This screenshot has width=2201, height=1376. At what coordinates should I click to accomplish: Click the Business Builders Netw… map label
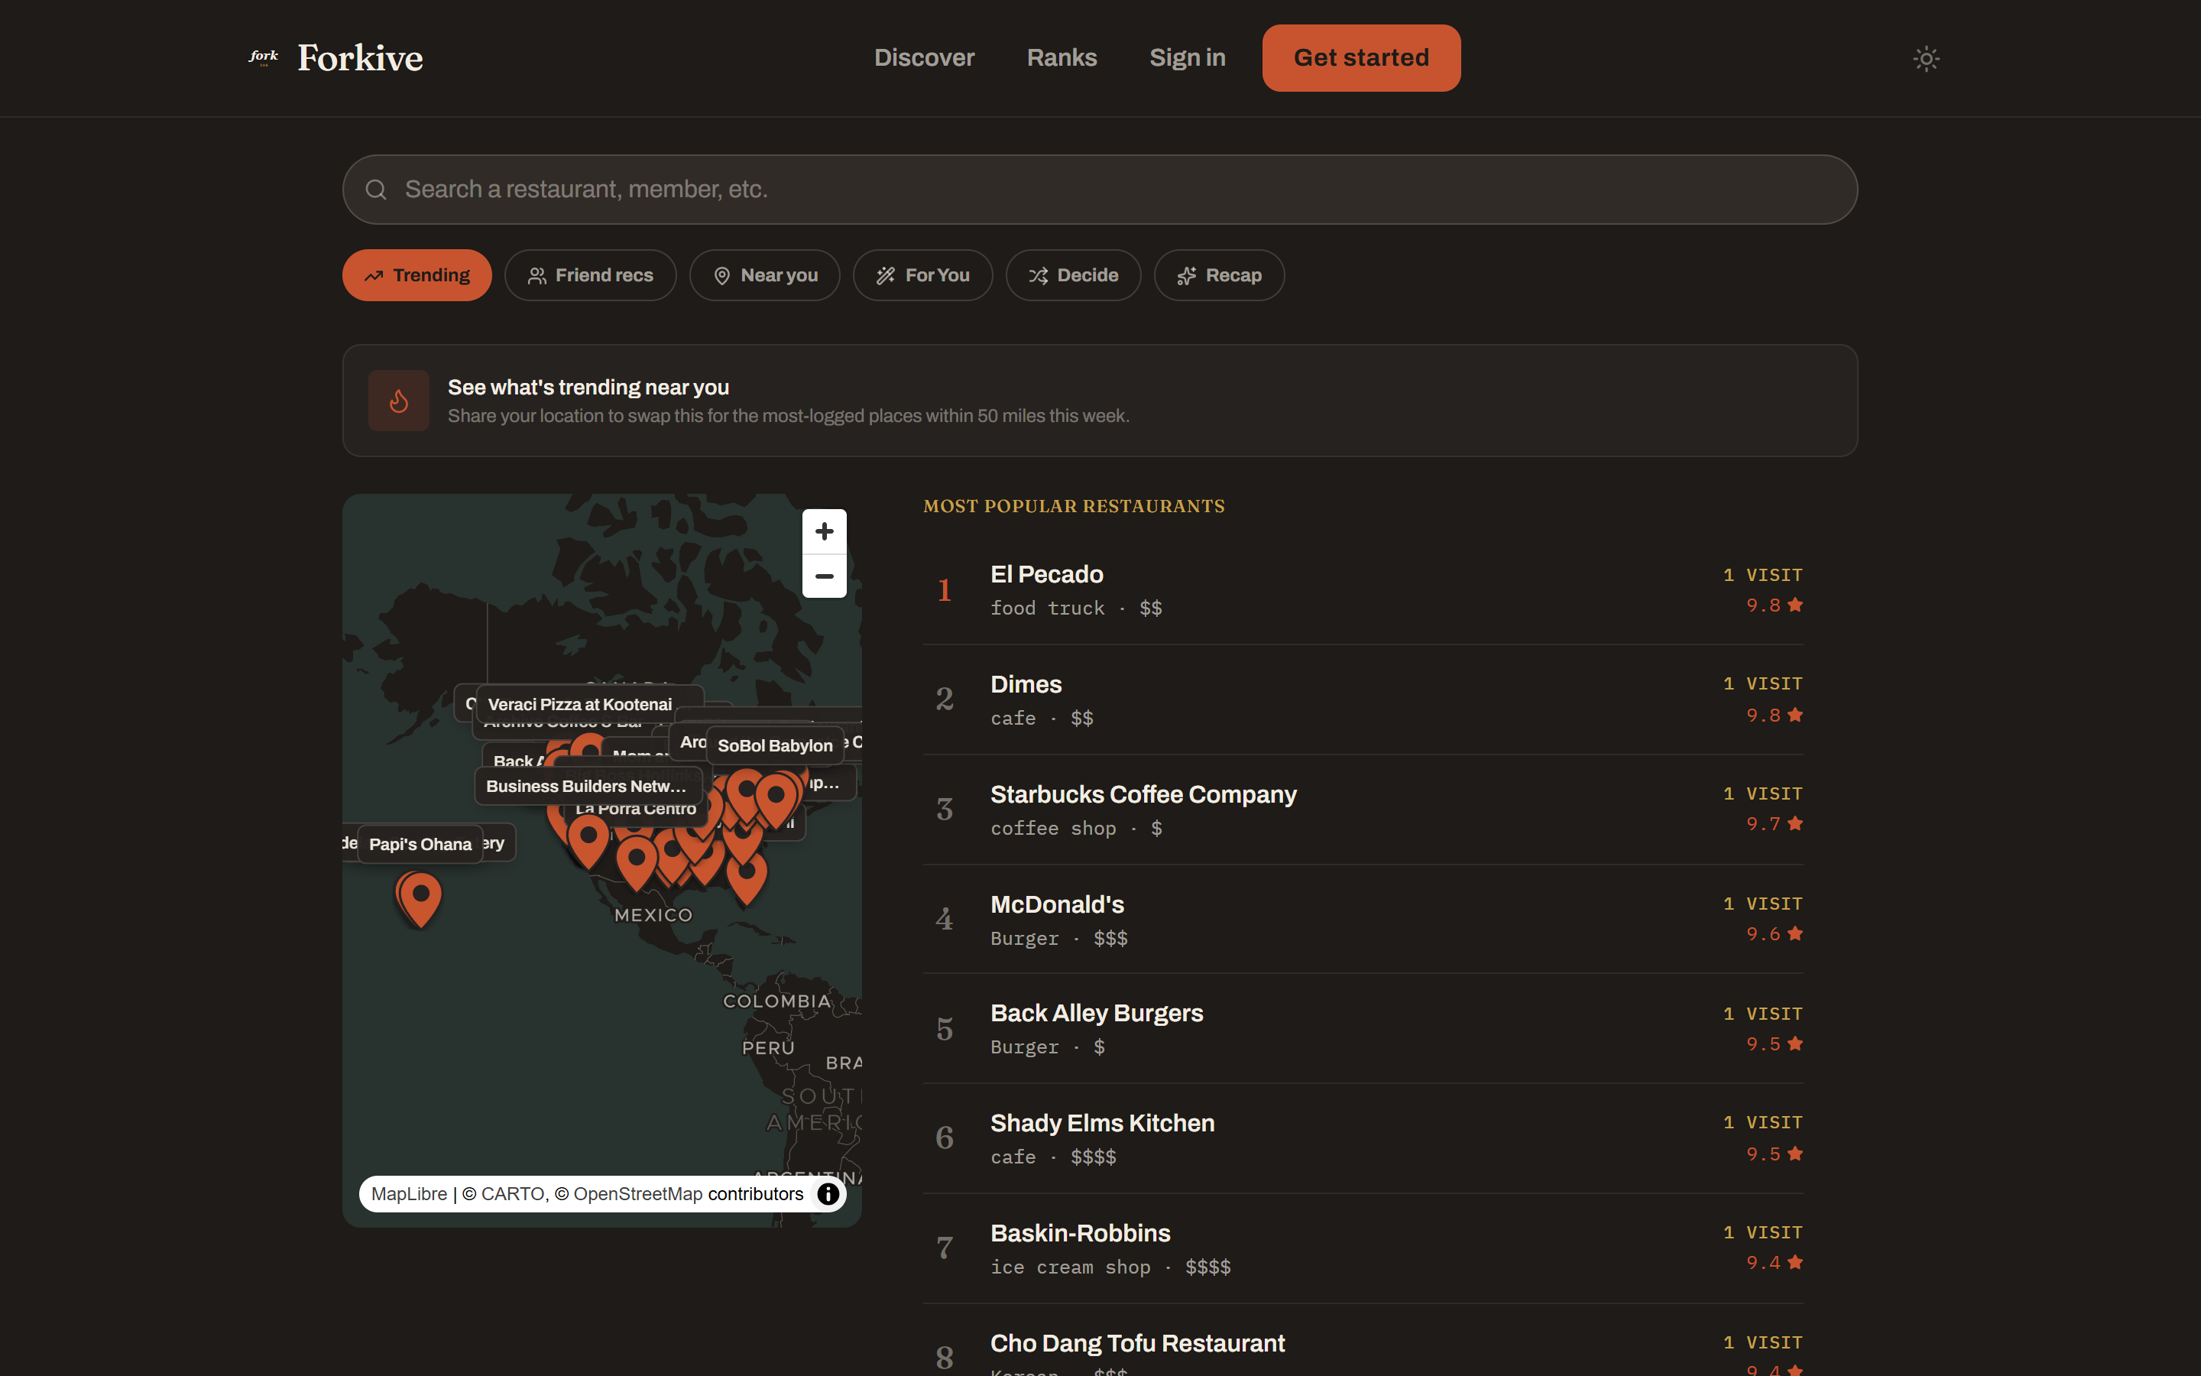coord(587,787)
